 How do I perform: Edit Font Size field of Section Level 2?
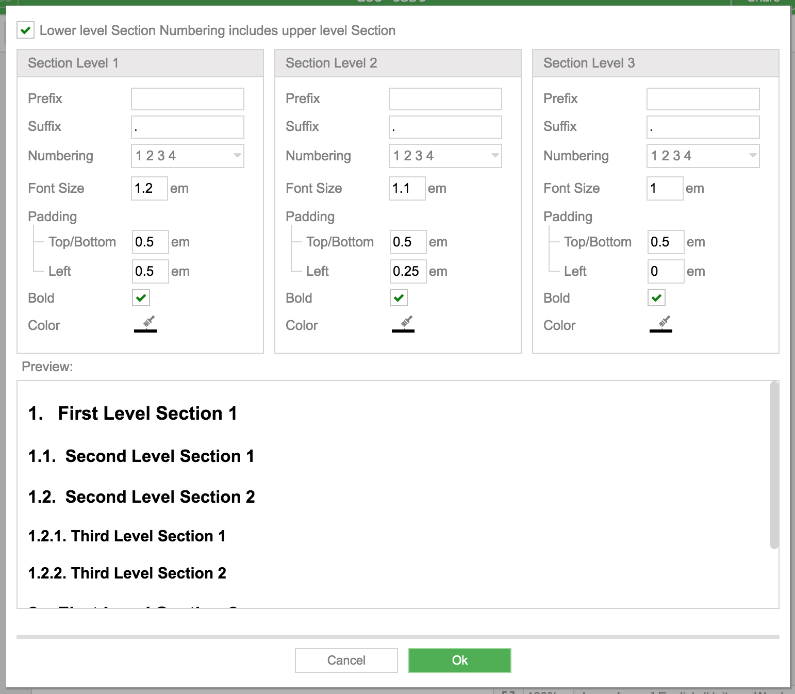coord(407,188)
